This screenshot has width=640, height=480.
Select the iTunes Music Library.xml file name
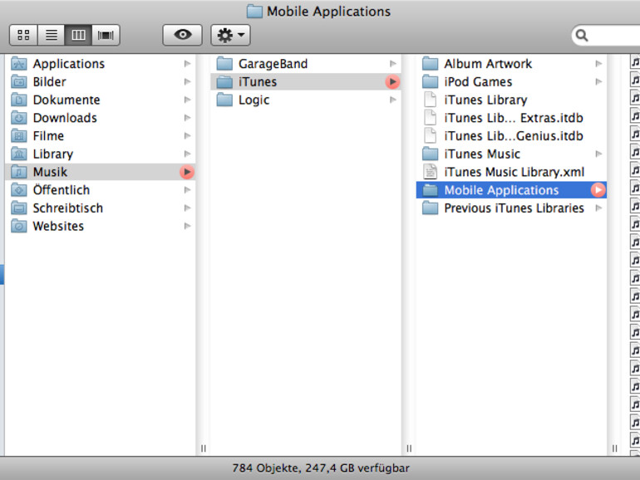[x=514, y=172]
